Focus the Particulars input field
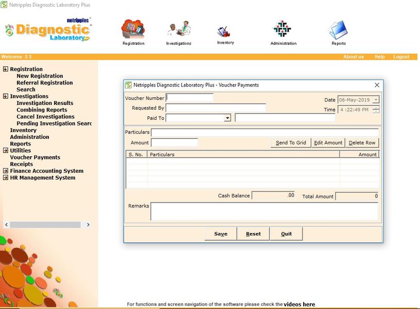Viewport: 420px width, 309px height. pos(265,133)
